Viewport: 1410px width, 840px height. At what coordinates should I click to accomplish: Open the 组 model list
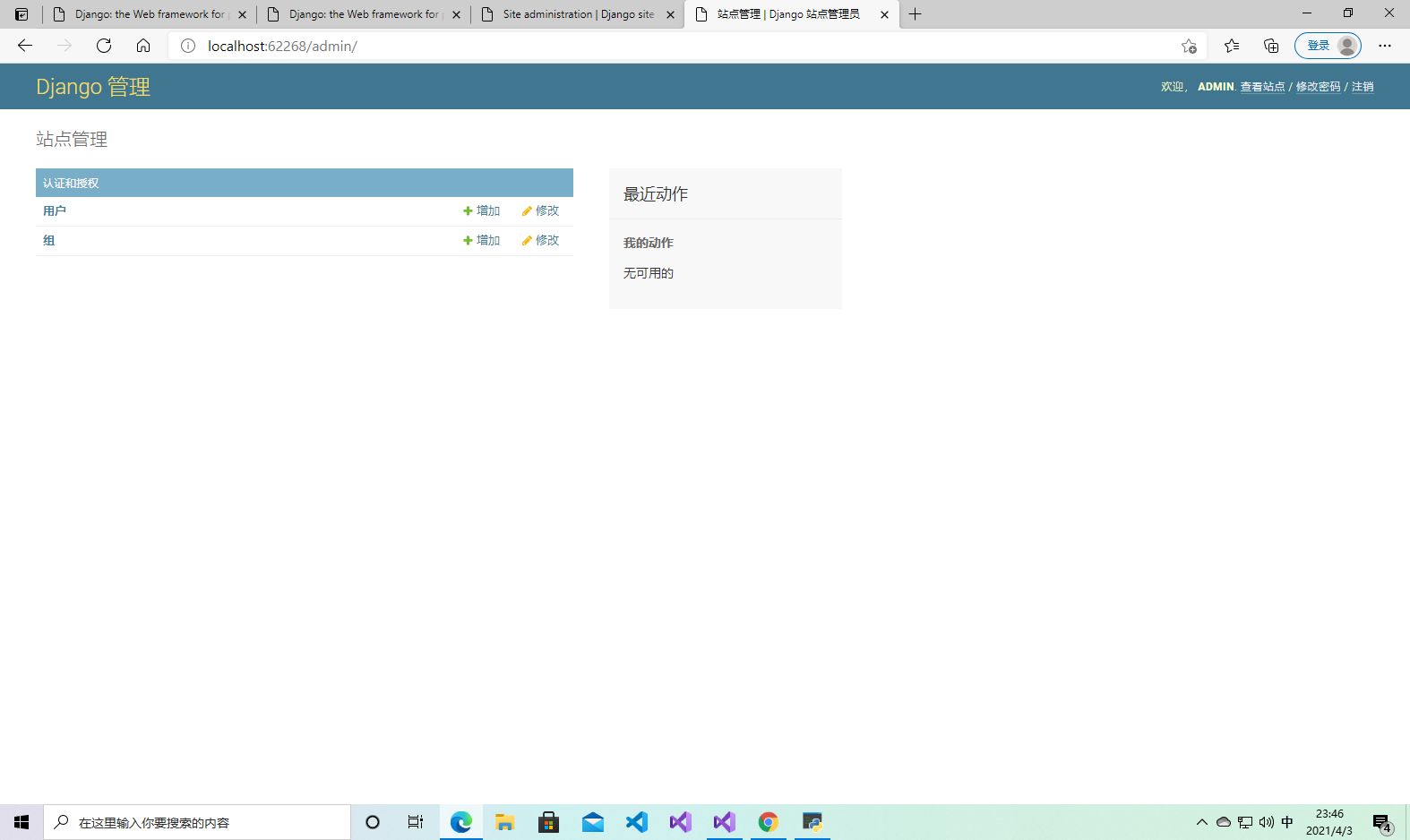(x=49, y=241)
